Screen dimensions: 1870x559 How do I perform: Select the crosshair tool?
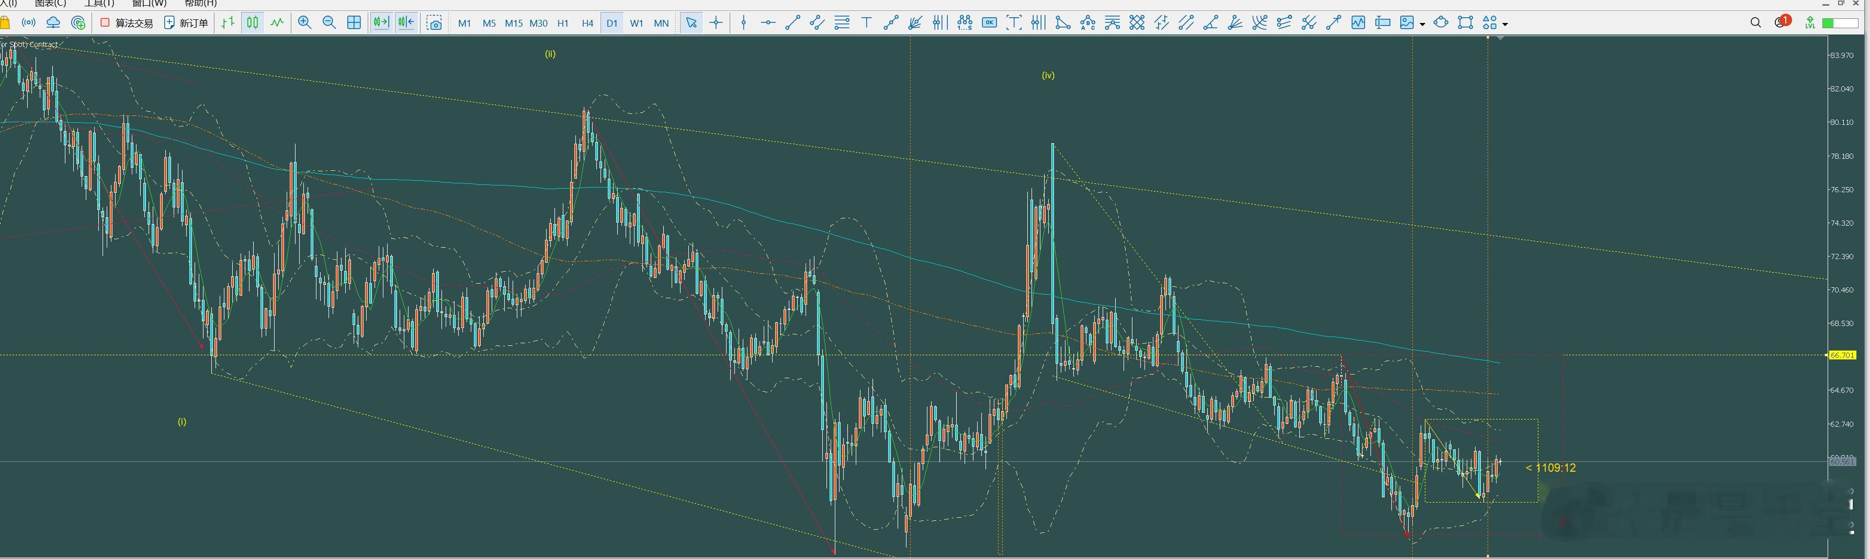click(717, 23)
